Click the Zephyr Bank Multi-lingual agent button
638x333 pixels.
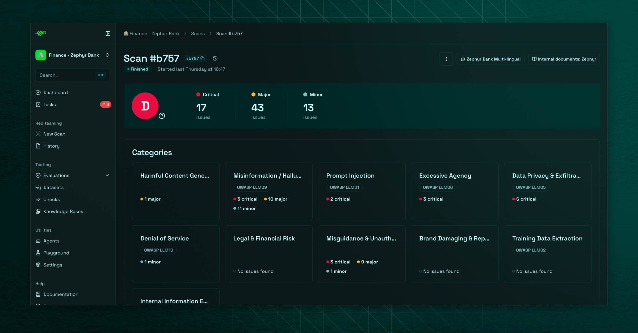pos(490,59)
